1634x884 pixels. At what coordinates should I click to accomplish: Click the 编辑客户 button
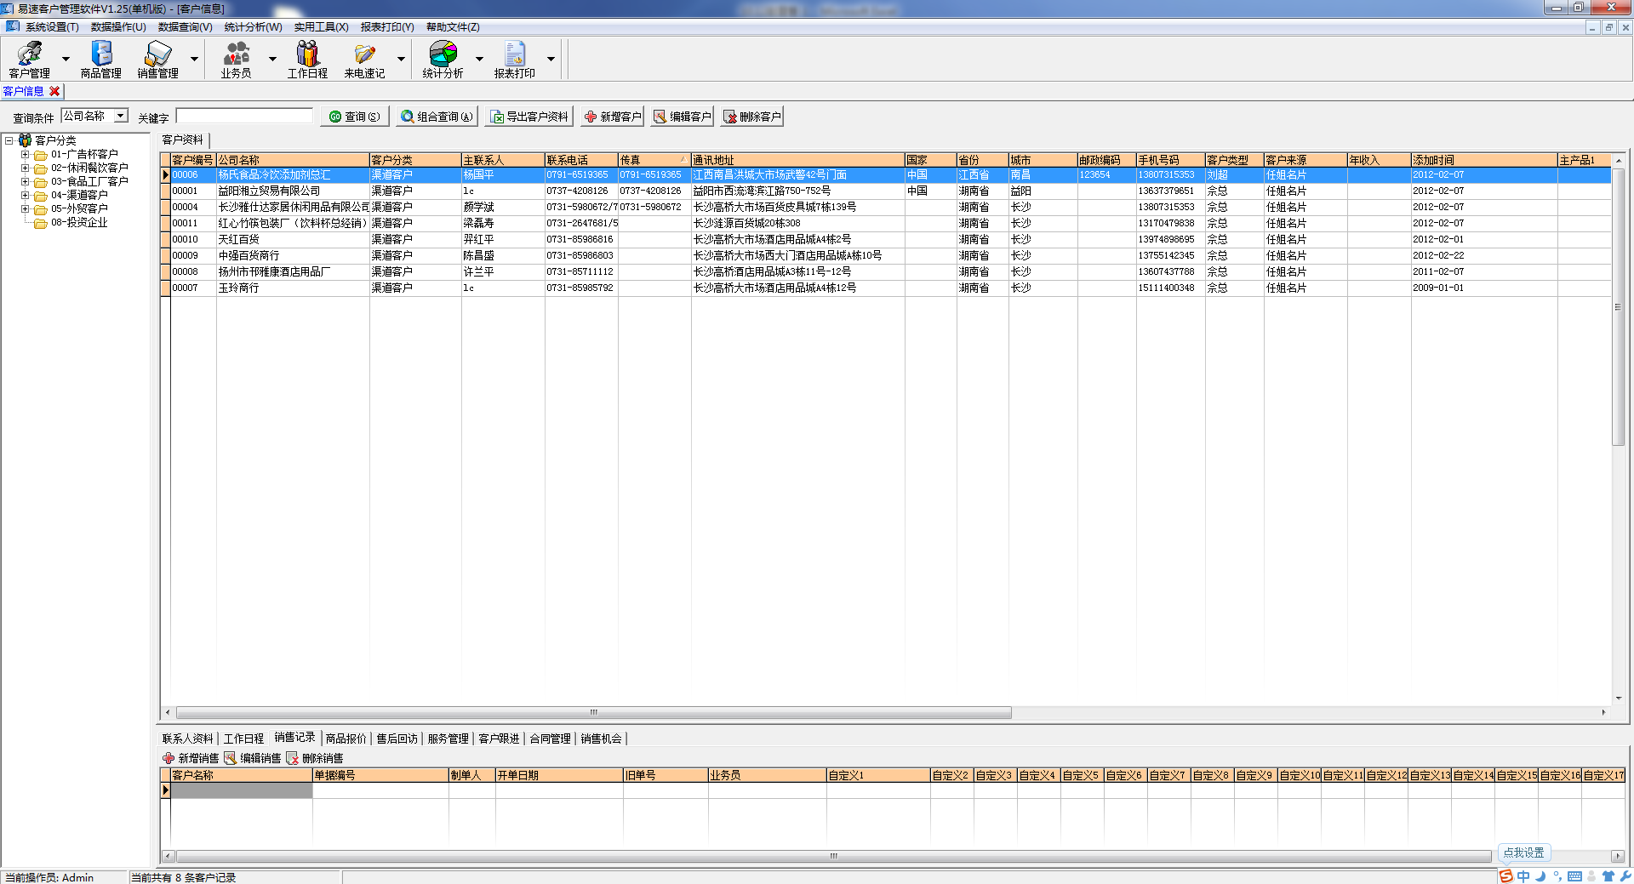(682, 117)
